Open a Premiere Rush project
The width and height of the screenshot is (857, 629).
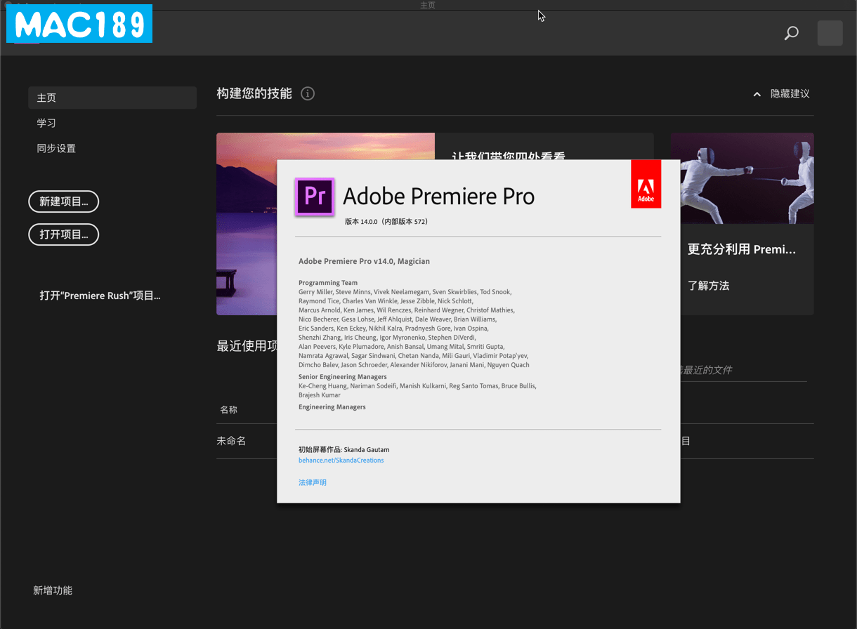pos(100,296)
